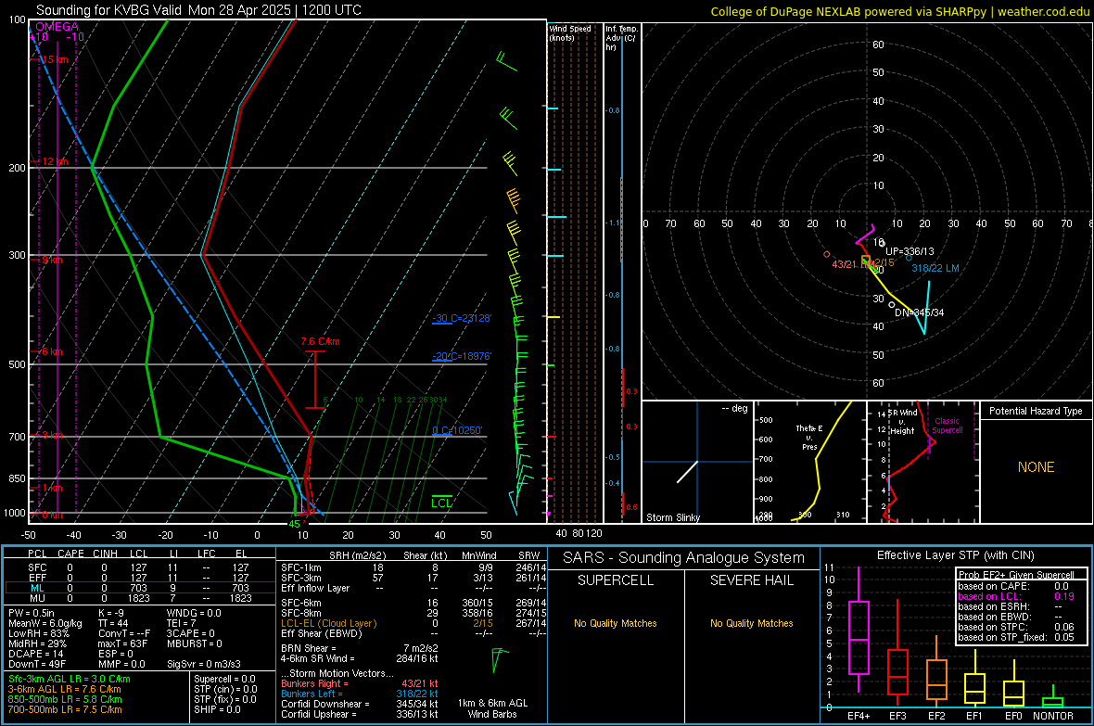Screen dimensions: 1094x726
Task: Click 'SARS - Sounding Analogue System' heading
Action: (683, 558)
